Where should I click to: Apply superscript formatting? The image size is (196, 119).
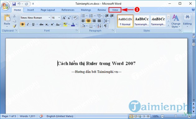pos(52,24)
